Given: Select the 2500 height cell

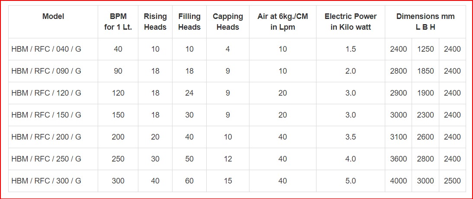Looking at the screenshot, I should tap(452, 180).
